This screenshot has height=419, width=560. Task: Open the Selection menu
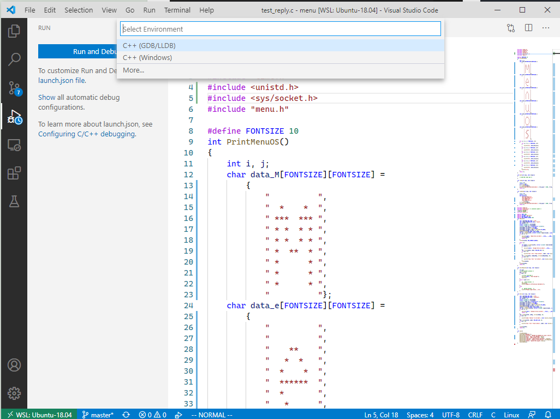[79, 10]
